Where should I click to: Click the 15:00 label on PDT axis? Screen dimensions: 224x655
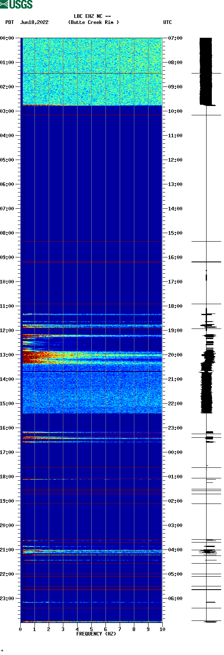tap(7, 404)
